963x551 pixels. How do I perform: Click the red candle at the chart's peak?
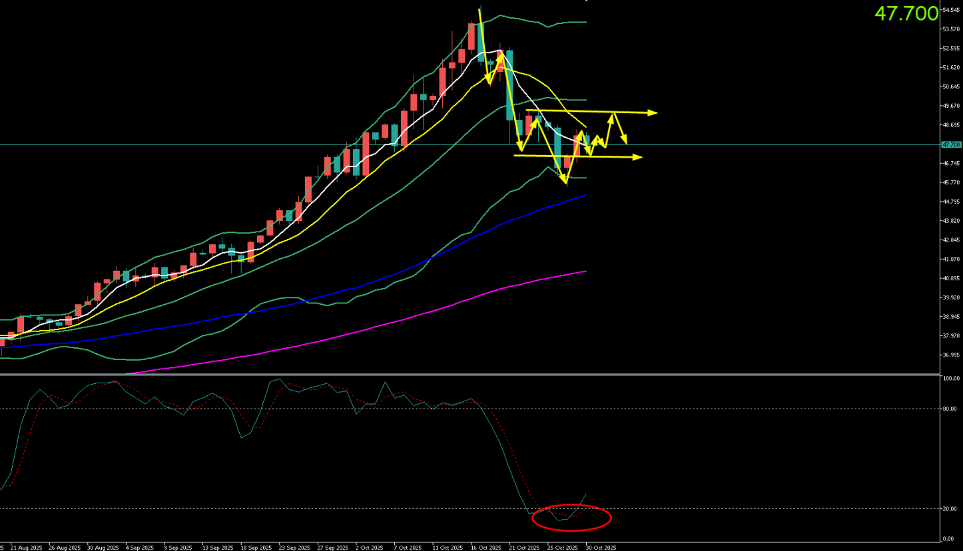(x=472, y=37)
